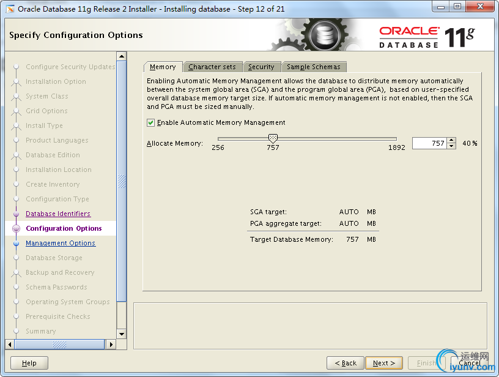Click the Schema Passwords step text
This screenshot has height=377, width=499.
click(x=56, y=287)
